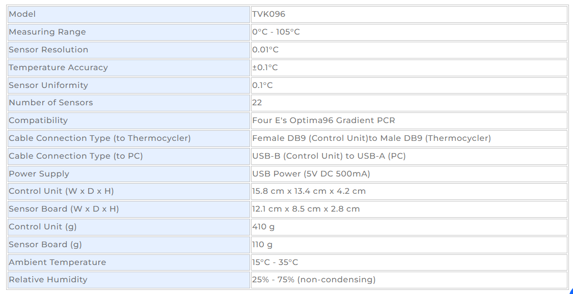Select Four E's Optima96 Gradient PCR text
Viewport: 573px width, 294px height.
323,121
